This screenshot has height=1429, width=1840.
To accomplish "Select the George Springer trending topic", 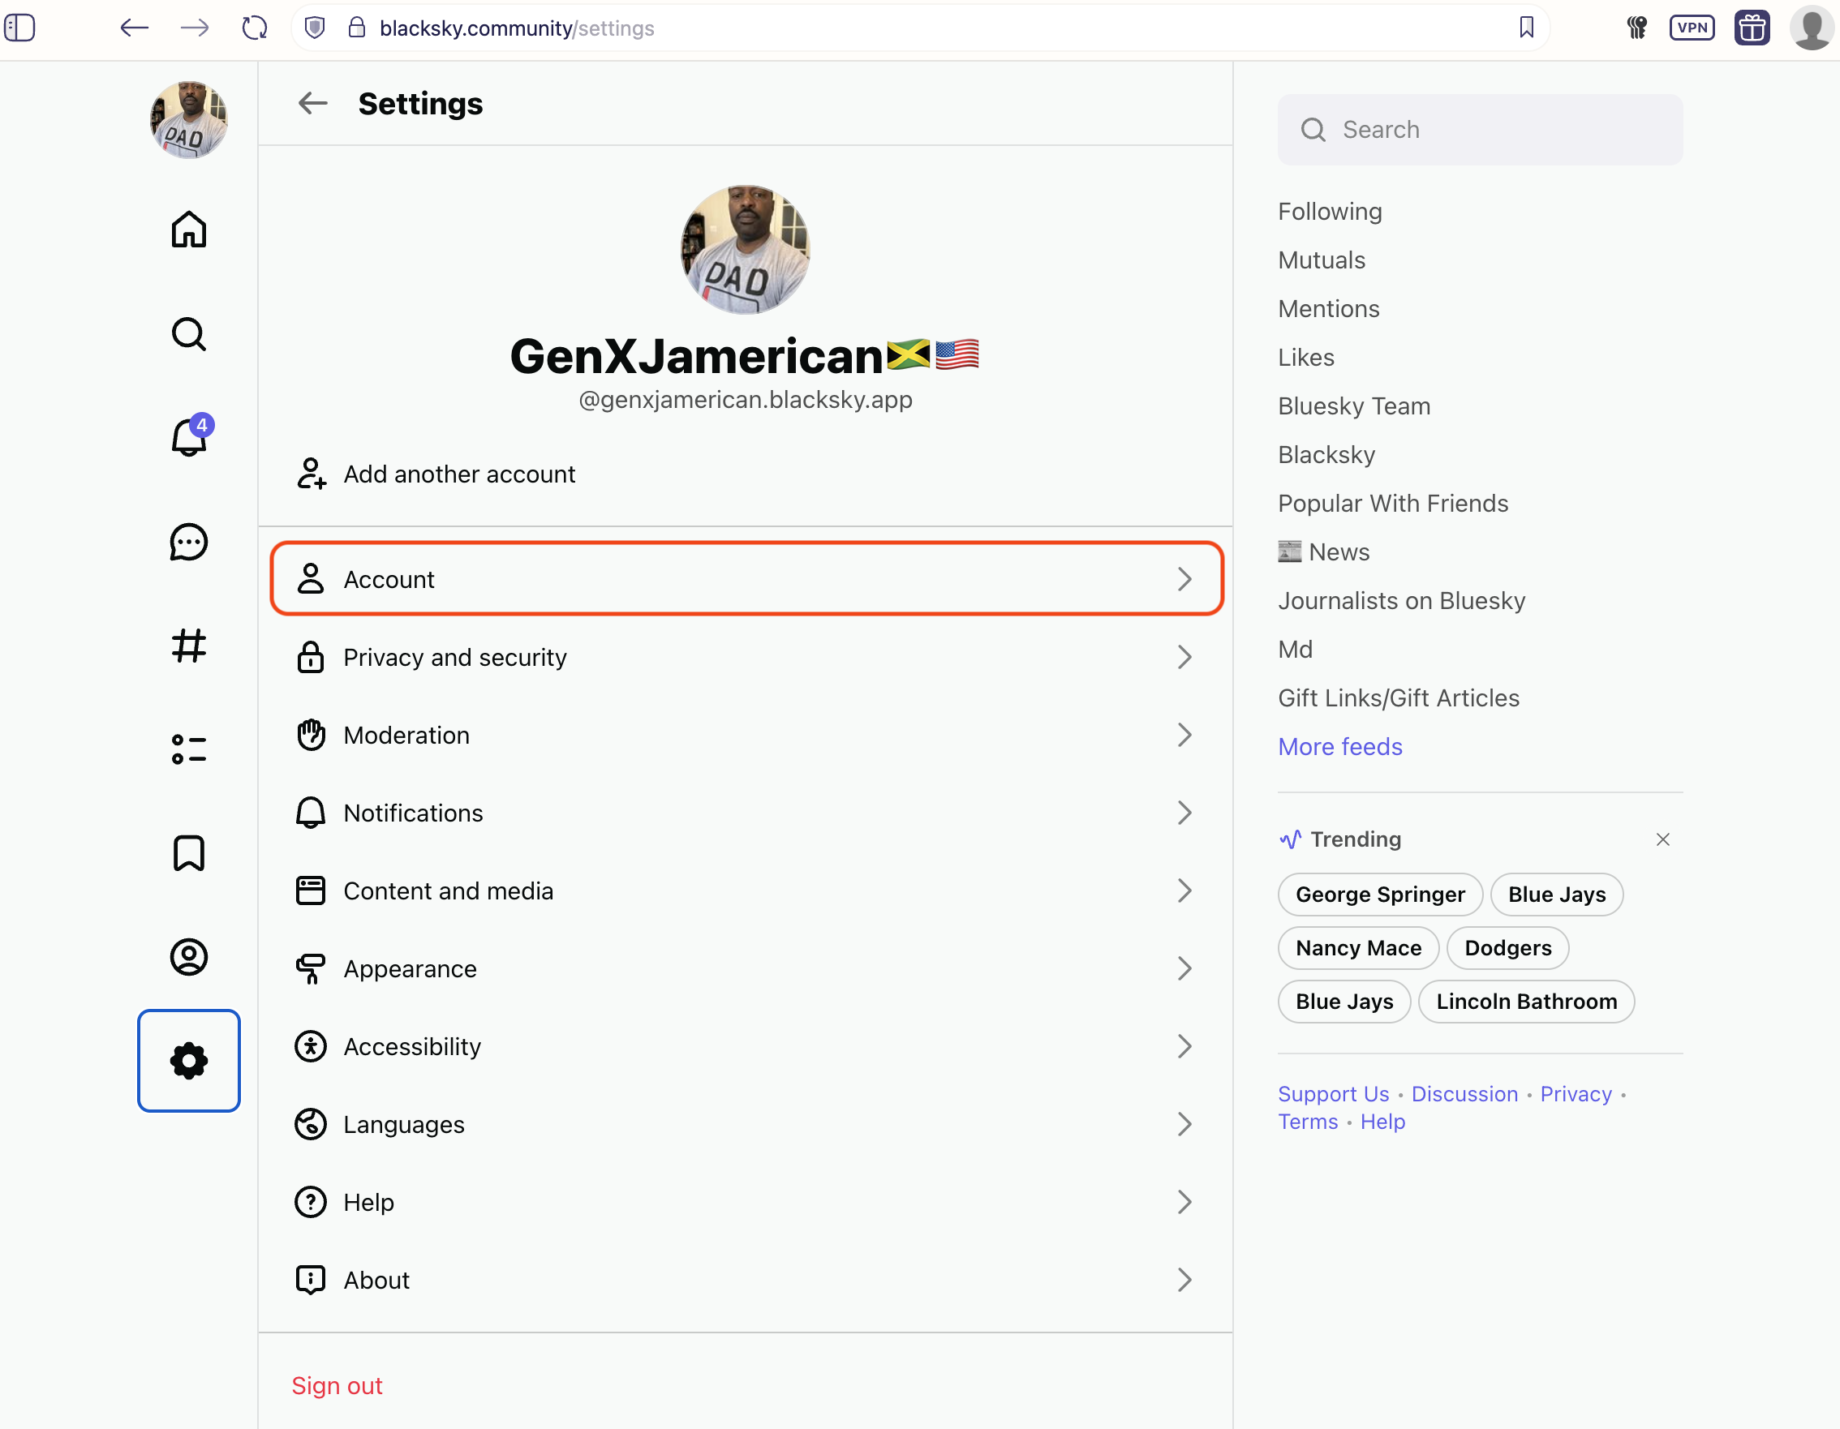I will [x=1380, y=894].
